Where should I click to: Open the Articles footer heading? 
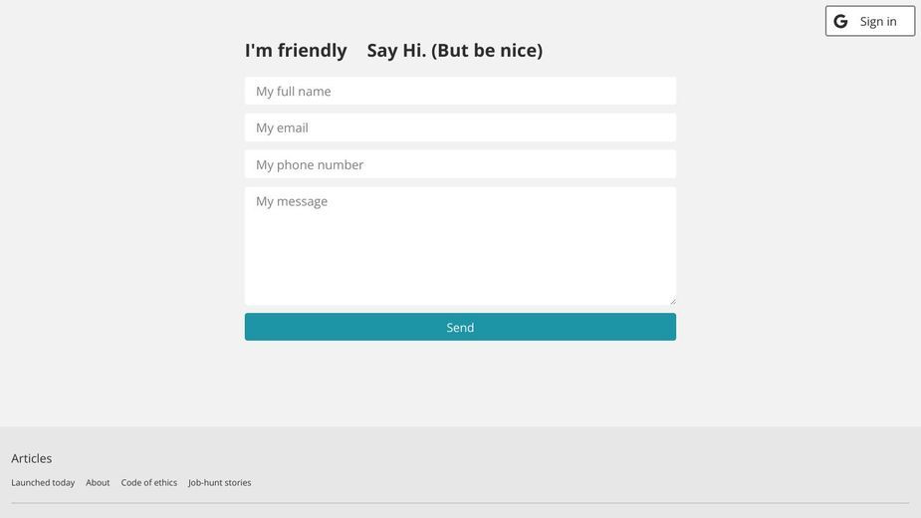coord(31,458)
